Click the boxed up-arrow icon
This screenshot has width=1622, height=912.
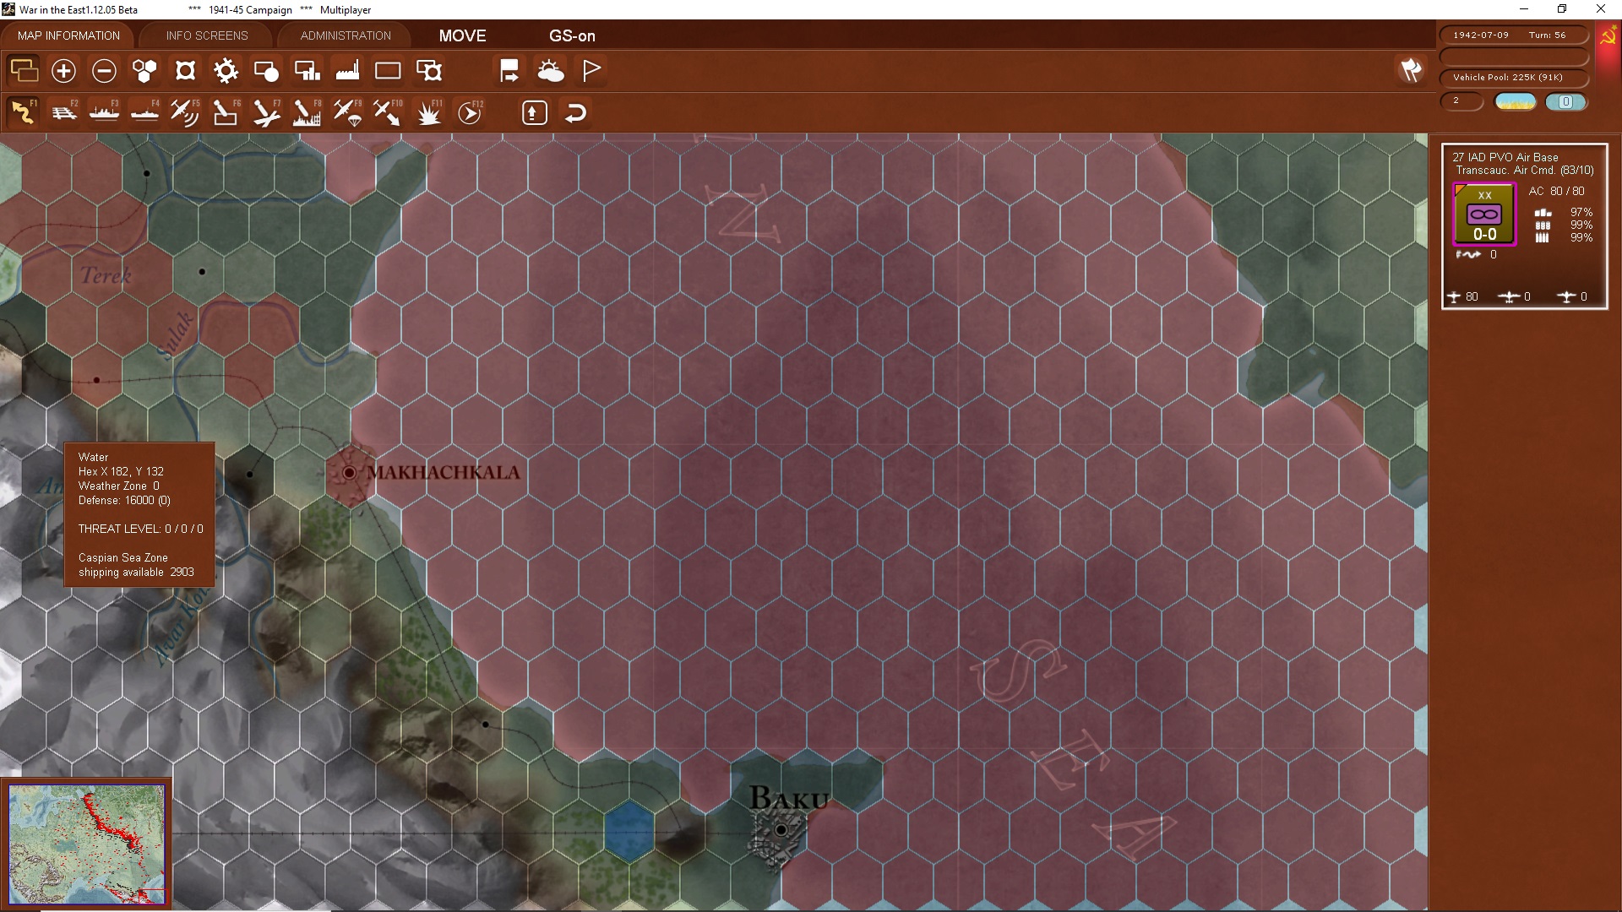tap(534, 112)
